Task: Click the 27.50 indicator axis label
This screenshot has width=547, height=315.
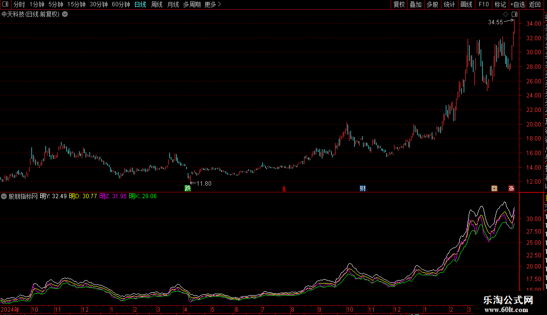Action: click(x=534, y=232)
